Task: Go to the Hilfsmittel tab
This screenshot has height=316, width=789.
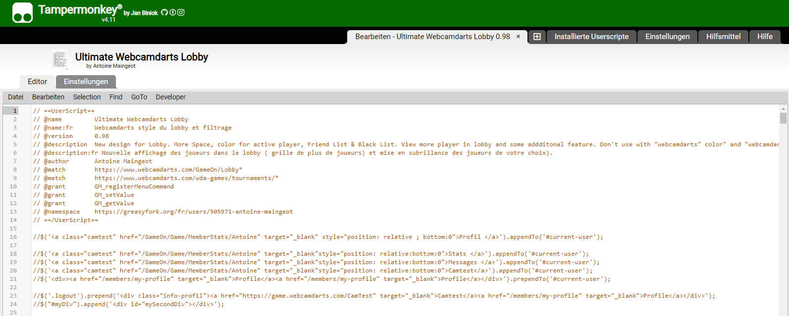Action: 723,37
